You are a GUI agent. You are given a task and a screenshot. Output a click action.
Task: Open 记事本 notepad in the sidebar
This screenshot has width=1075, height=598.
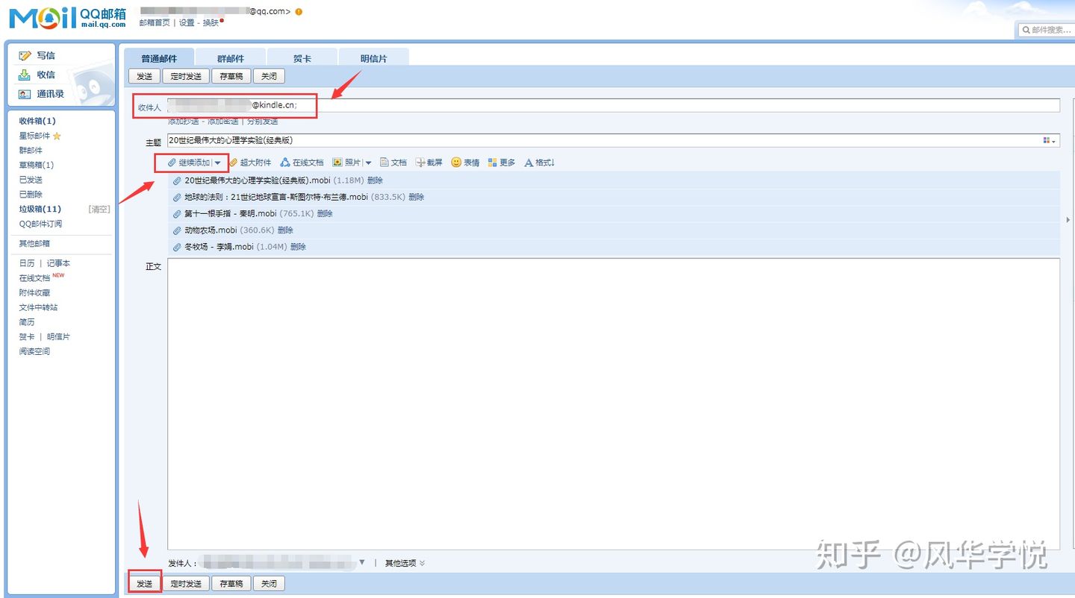[58, 263]
